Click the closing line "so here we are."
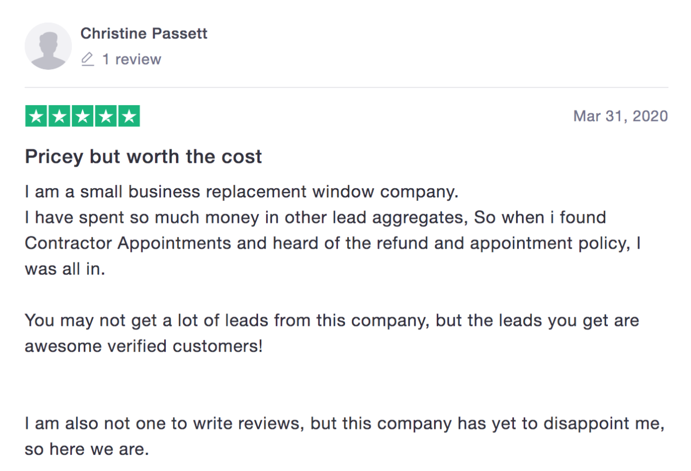691x471 pixels. [86, 449]
